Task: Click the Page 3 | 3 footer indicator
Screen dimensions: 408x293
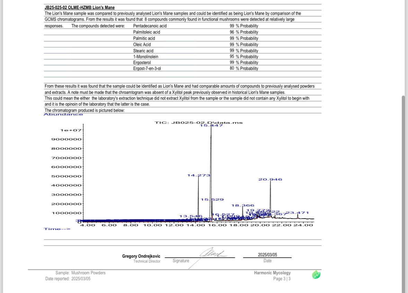Action: 282,279
